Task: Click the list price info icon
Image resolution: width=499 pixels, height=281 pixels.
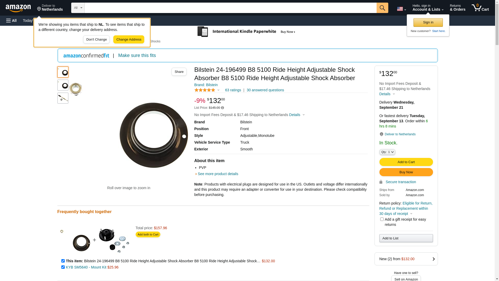Action: tap(222, 108)
